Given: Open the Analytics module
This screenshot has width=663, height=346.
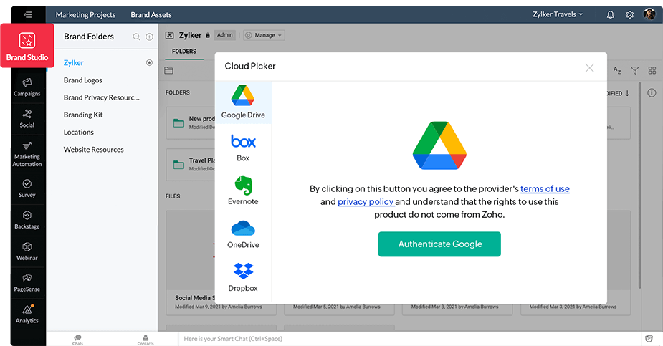Looking at the screenshot, I should (27, 314).
